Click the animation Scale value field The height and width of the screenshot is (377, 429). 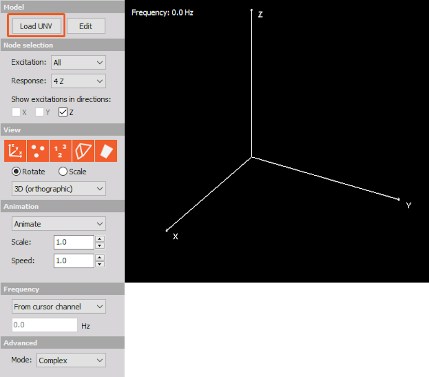[x=74, y=242]
